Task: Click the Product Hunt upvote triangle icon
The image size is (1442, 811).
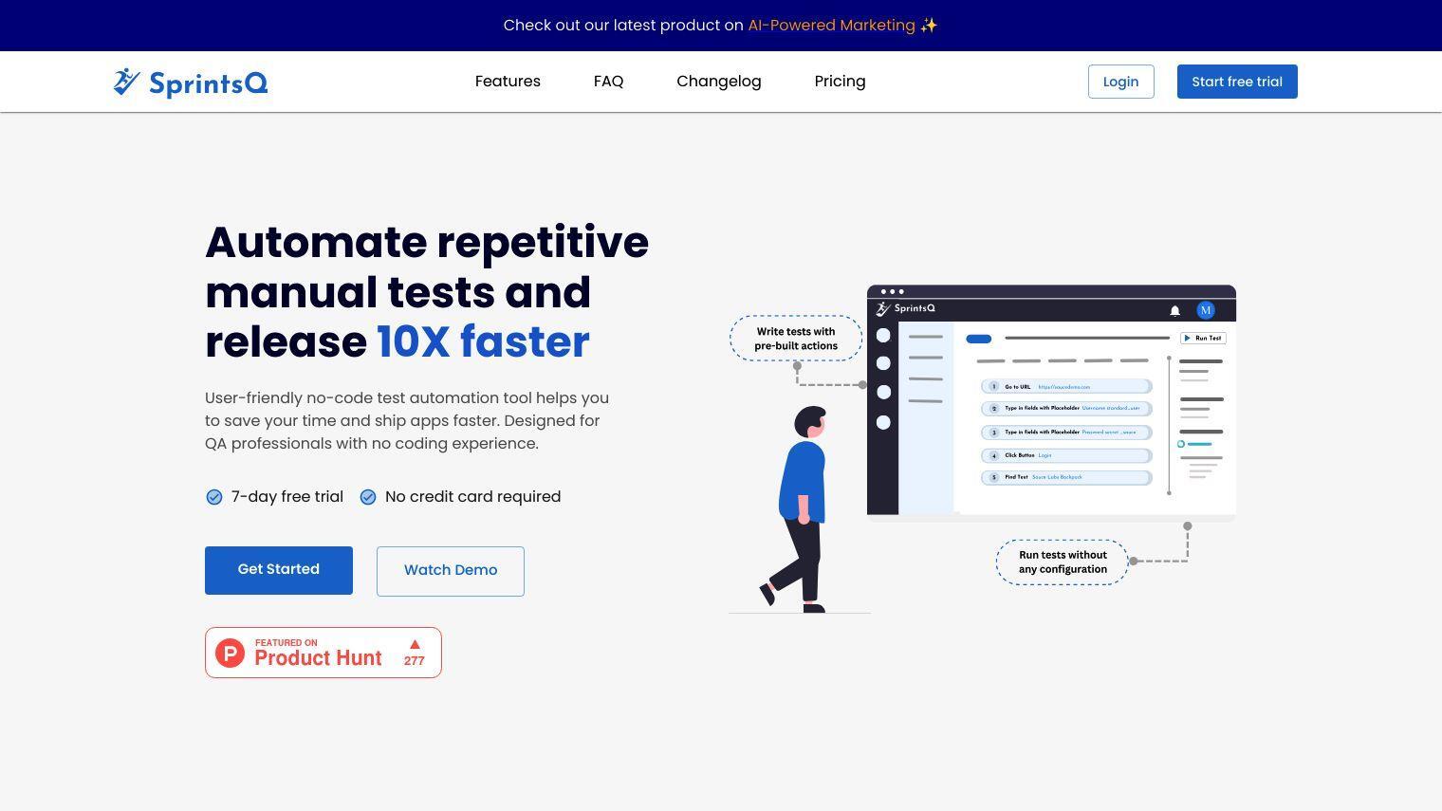Action: coord(415,644)
